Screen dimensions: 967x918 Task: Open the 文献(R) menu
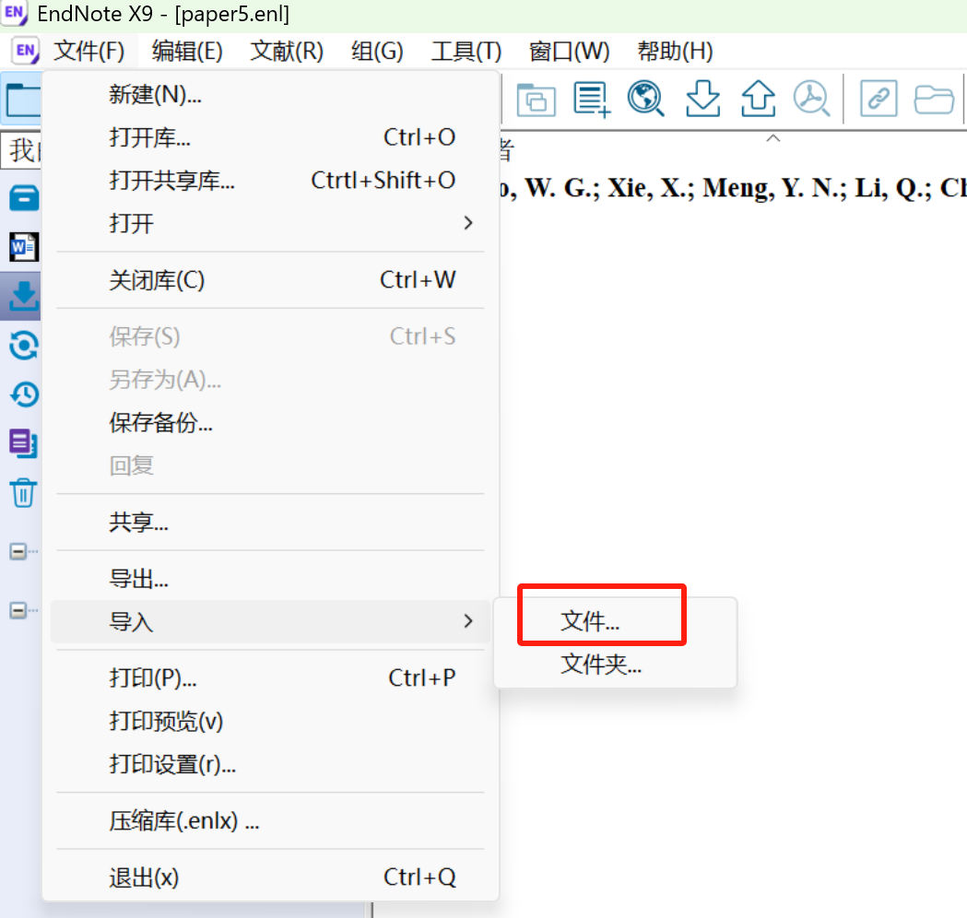click(x=287, y=52)
